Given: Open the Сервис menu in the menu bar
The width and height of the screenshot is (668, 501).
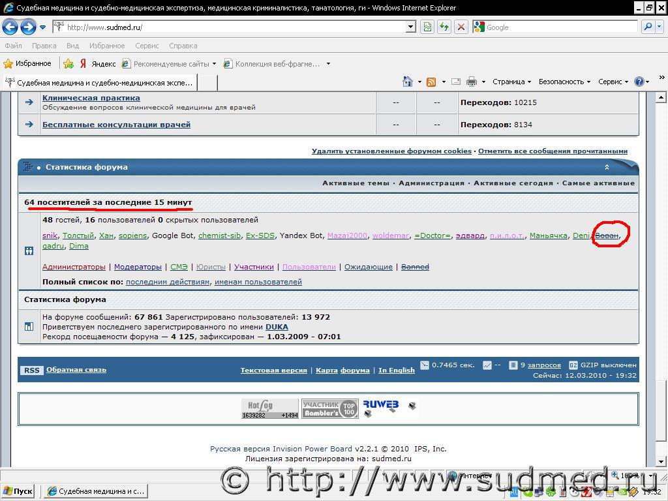Looking at the screenshot, I should (147, 46).
